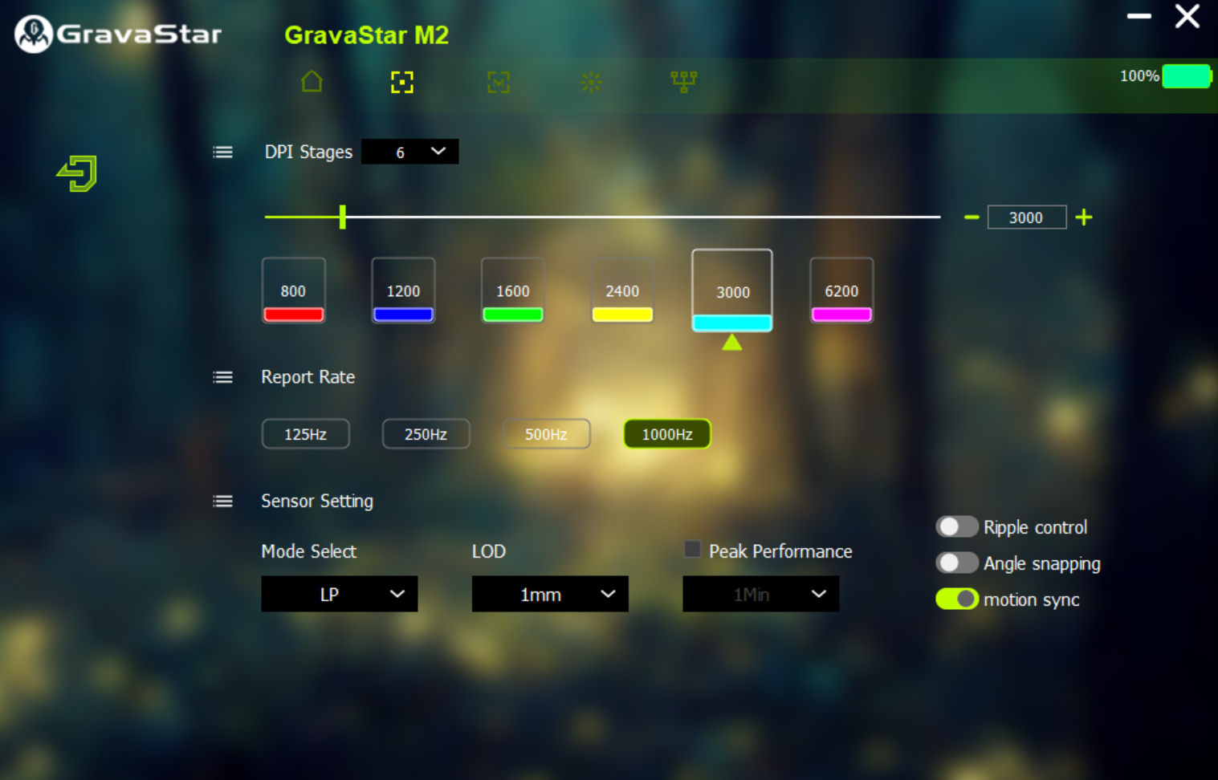Select the 125Hz report rate
This screenshot has height=780, width=1218.
tap(305, 433)
